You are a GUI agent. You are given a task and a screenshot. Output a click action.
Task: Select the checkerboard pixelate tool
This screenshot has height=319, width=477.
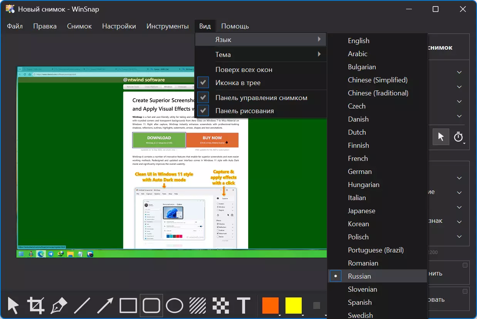[220, 306]
